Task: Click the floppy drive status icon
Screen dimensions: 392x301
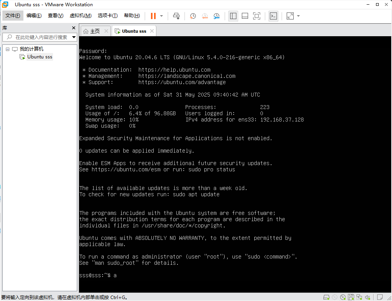Action: coord(351,297)
